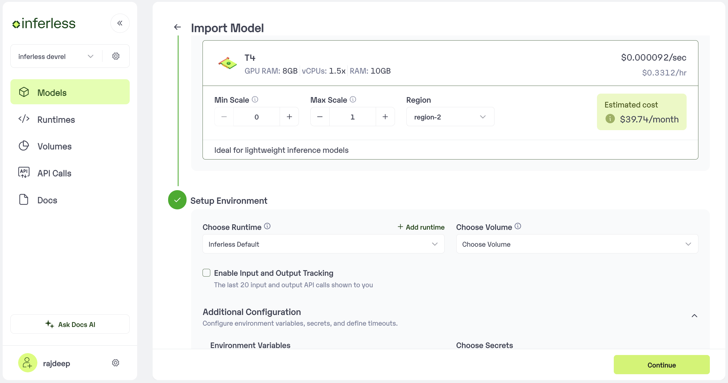This screenshot has height=383, width=728.
Task: Open the Choose Volume dropdown field
Action: point(577,244)
